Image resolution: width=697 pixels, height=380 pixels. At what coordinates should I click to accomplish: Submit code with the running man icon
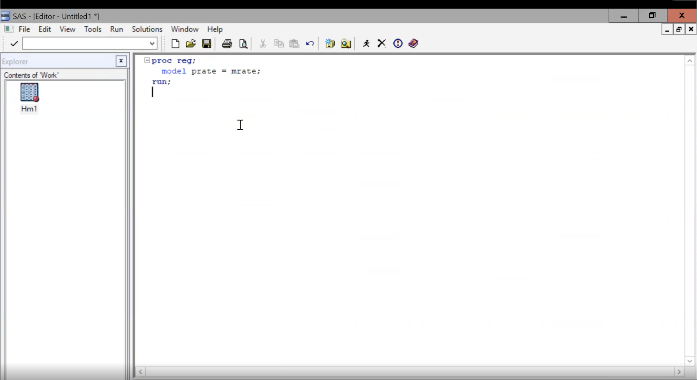366,44
